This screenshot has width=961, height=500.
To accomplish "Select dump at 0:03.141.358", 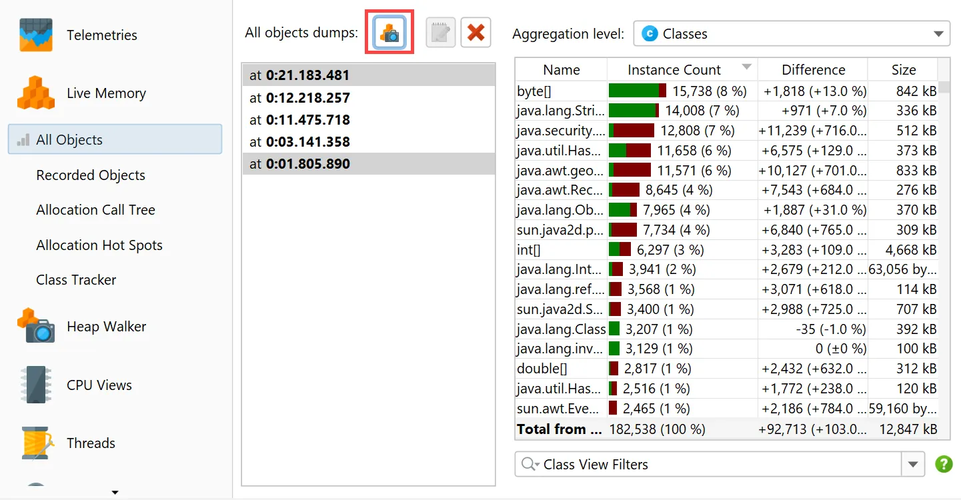I will [369, 142].
